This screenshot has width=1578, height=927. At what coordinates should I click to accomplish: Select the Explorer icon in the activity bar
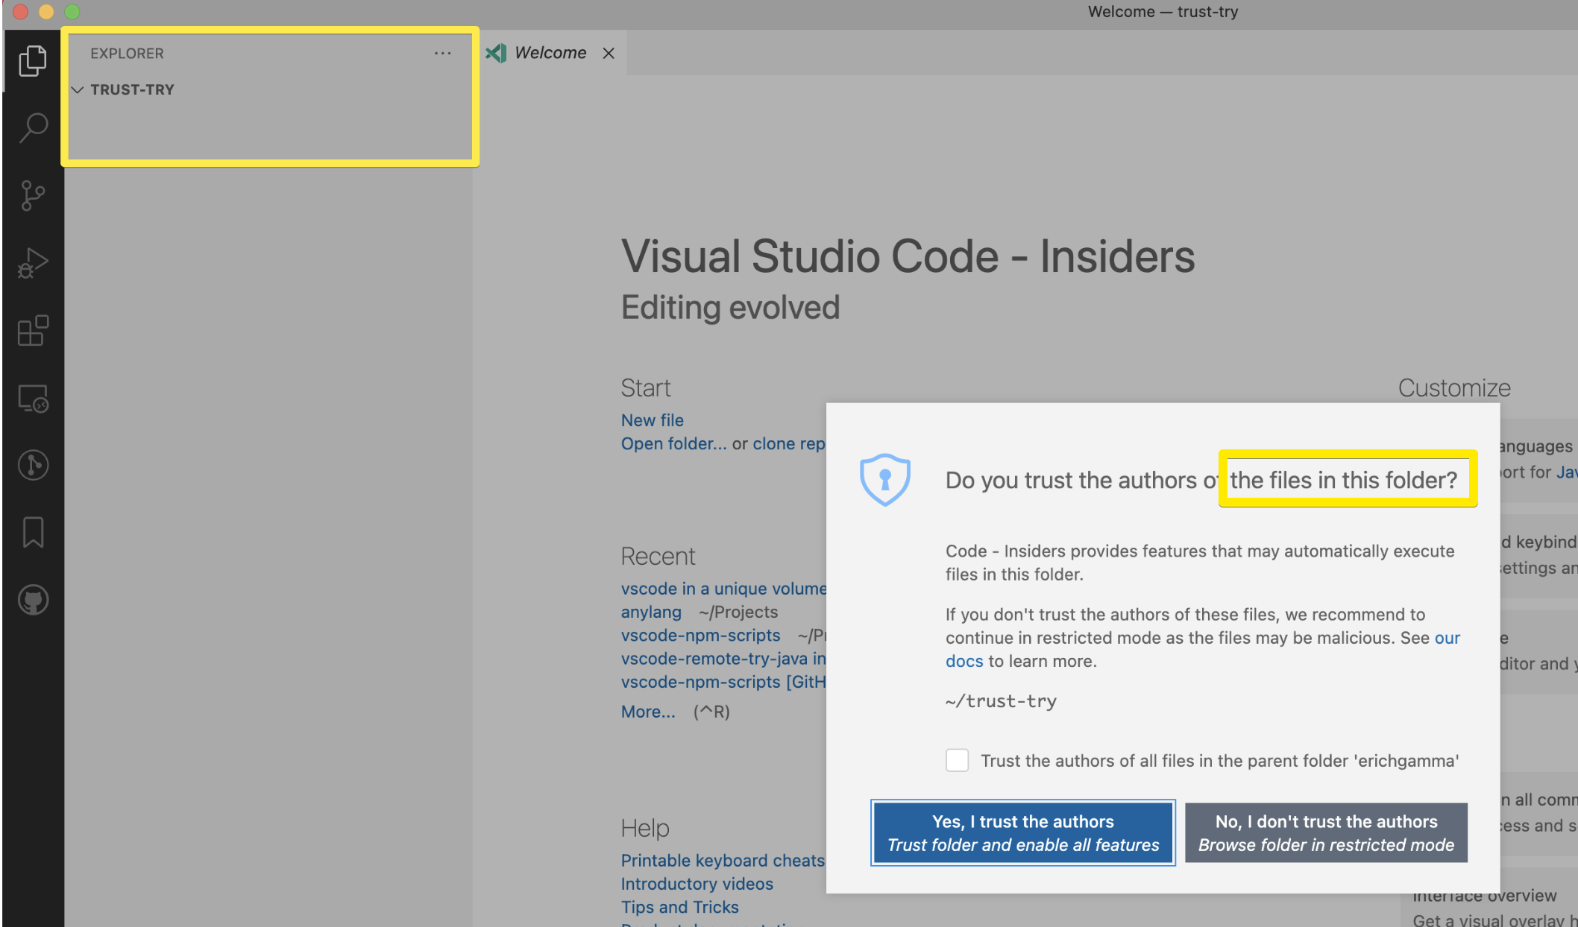tap(32, 61)
